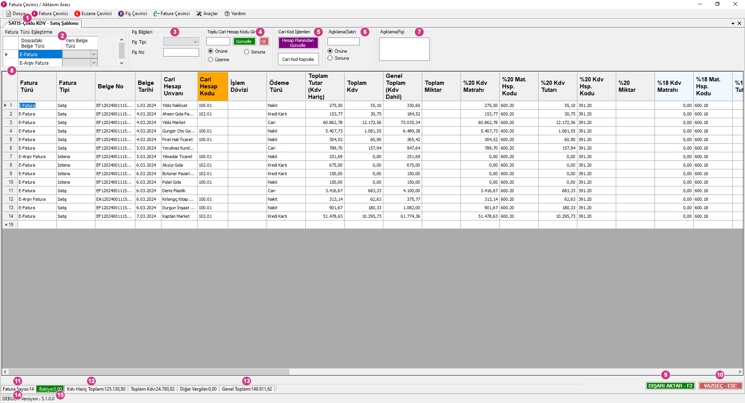
Task: Click the green e-Fatura Çevirici icon
Action: (156, 14)
